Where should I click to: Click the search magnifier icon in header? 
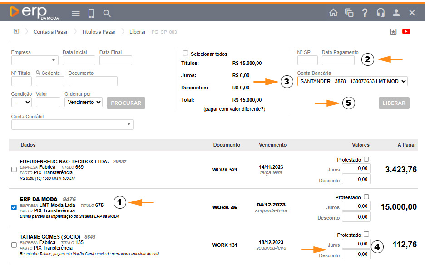coord(107,14)
